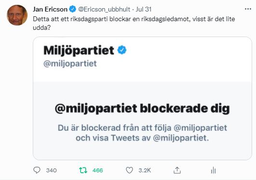Click the reply speech bubble icon
The image size is (256, 180).
pos(37,170)
